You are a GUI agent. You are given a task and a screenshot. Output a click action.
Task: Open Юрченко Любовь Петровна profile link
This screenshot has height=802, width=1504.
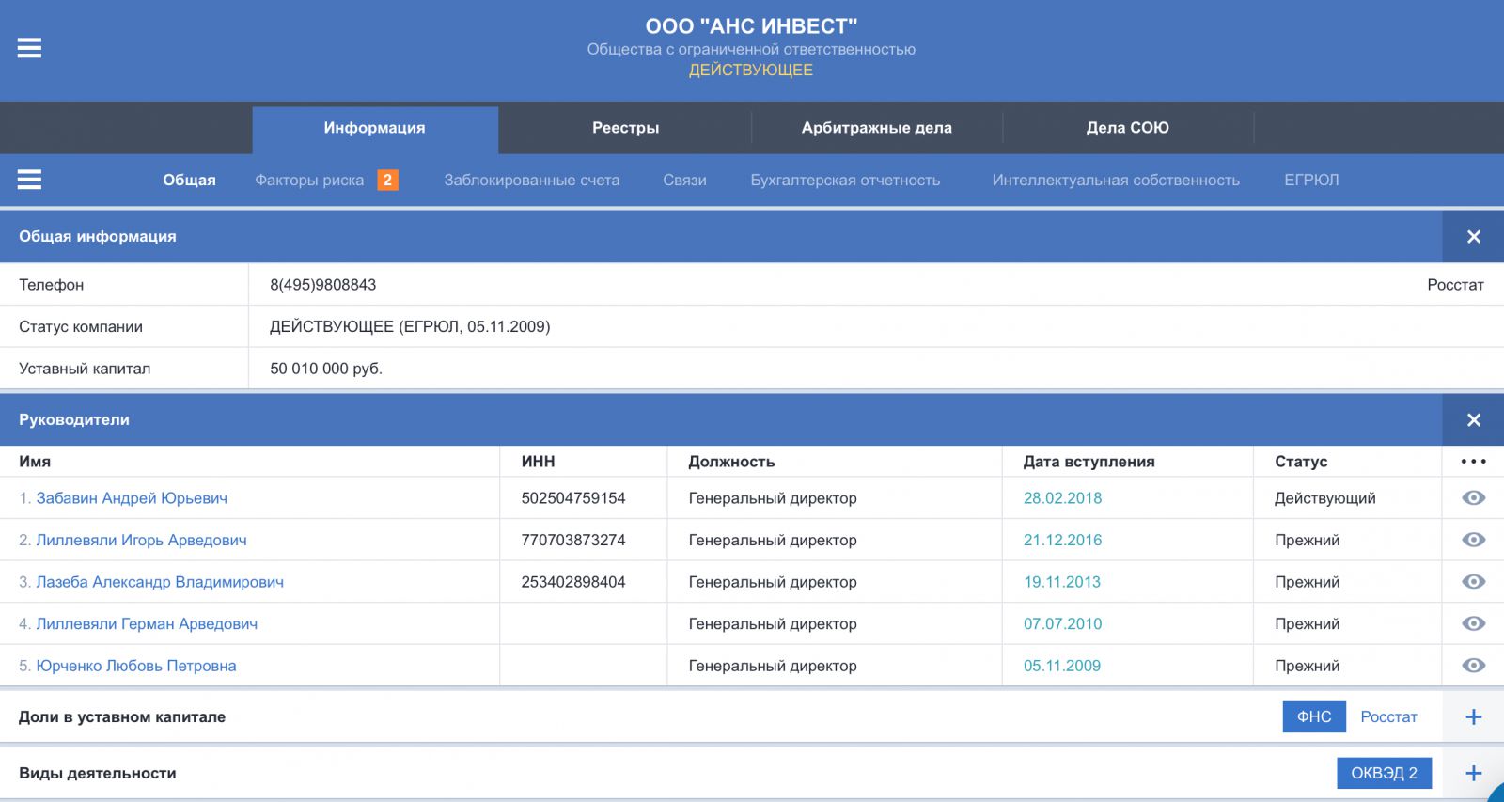tap(136, 666)
